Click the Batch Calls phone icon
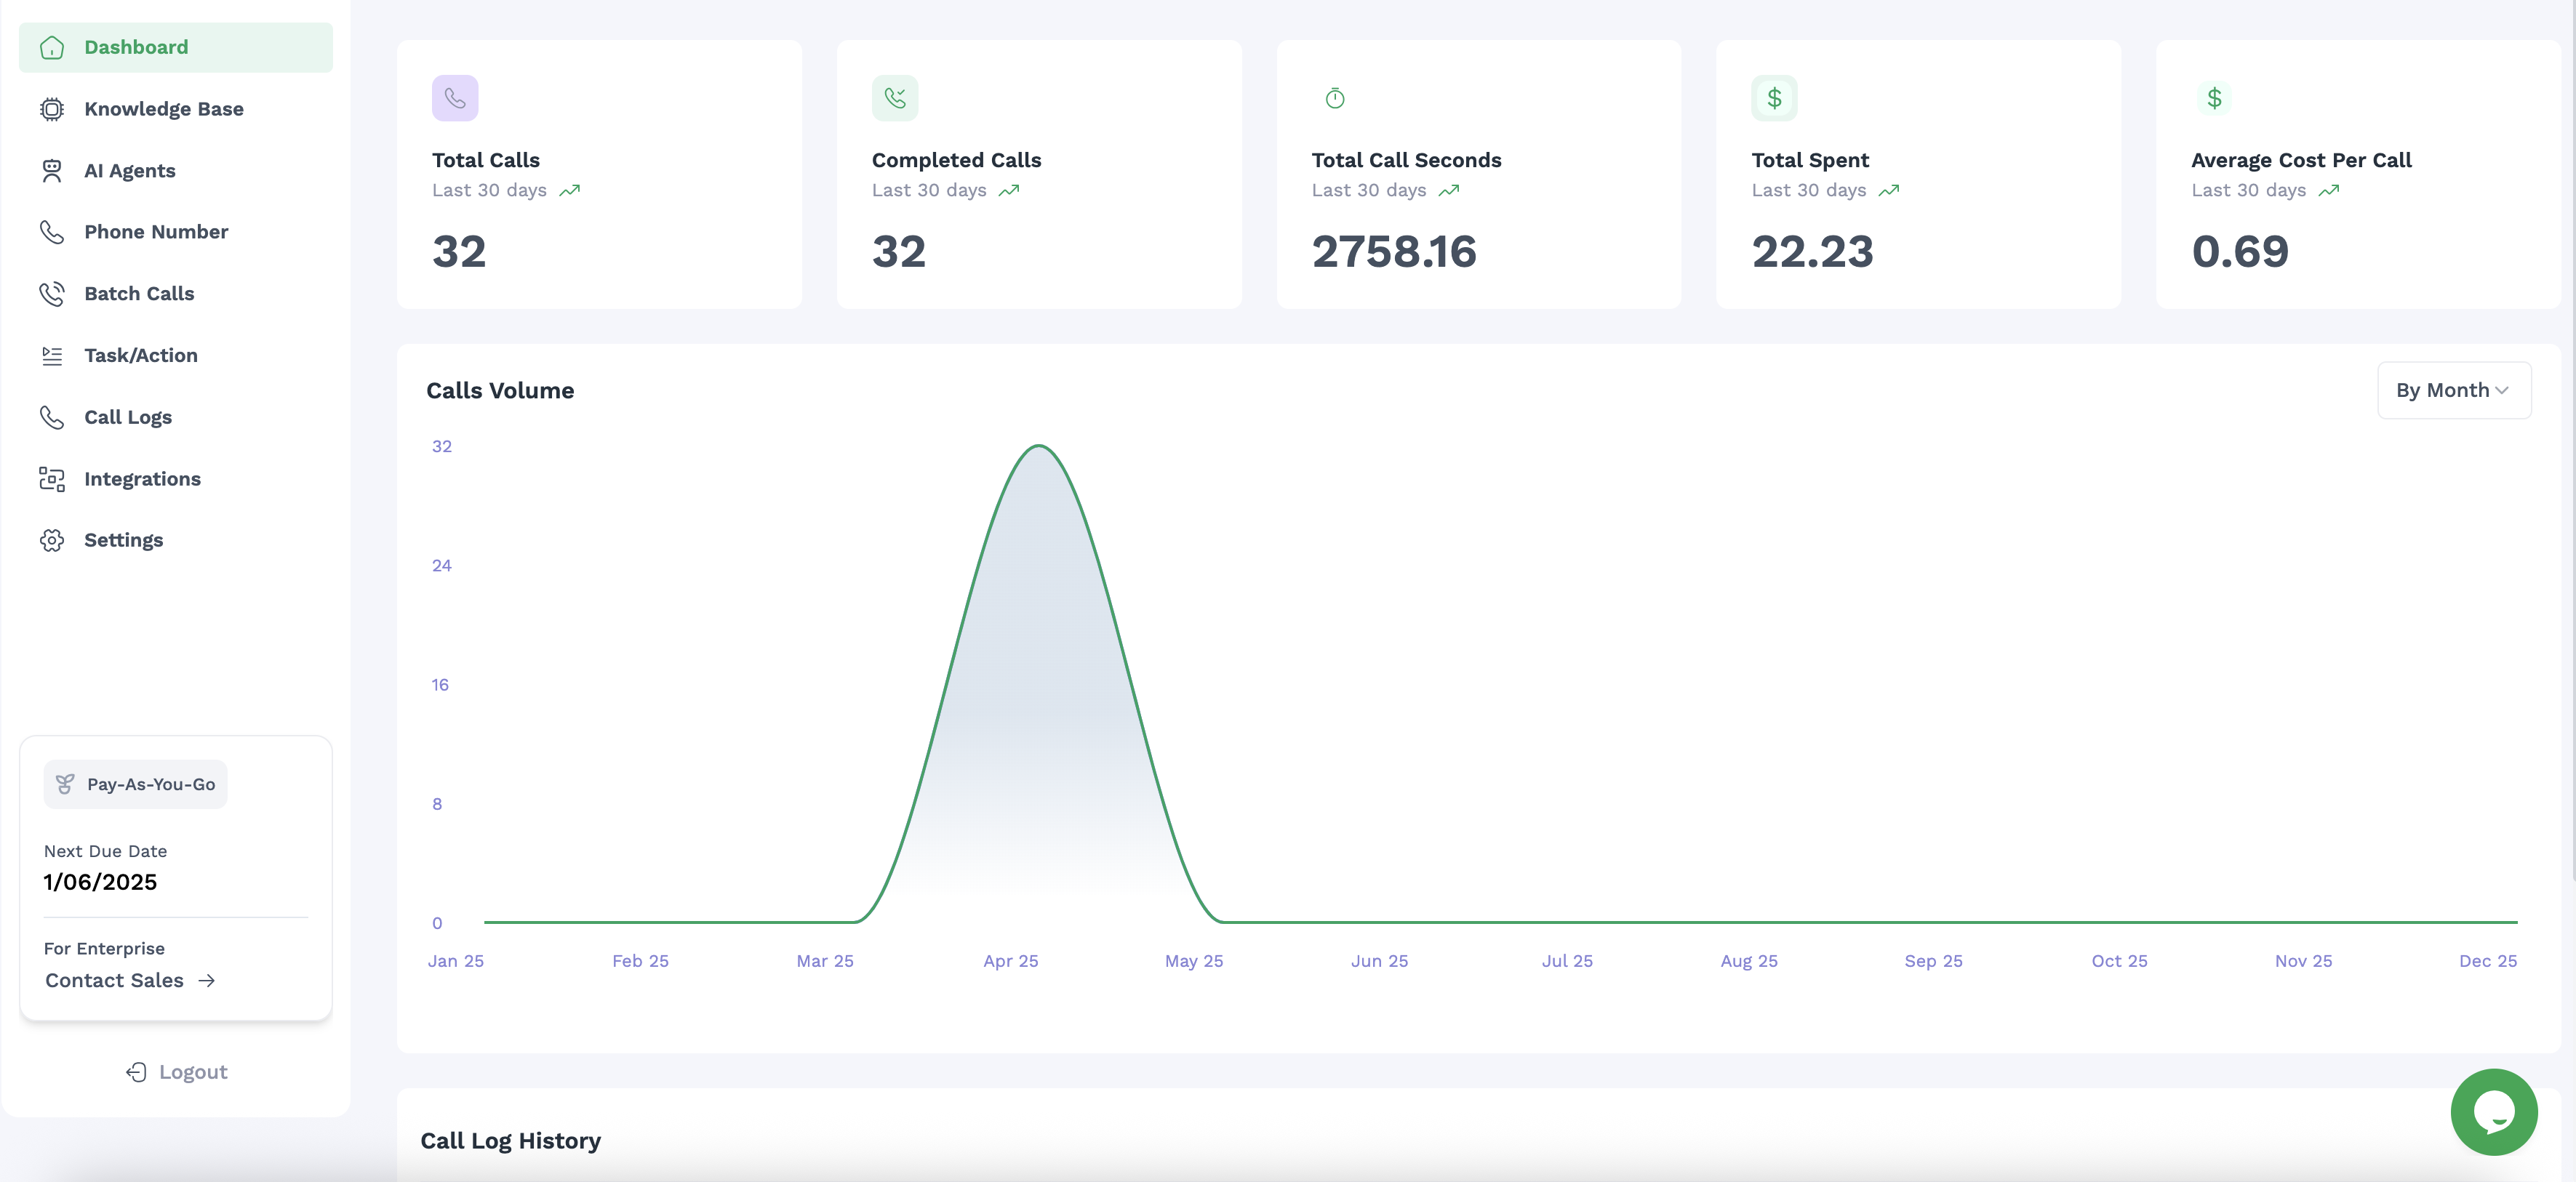Image resolution: width=2576 pixels, height=1182 pixels. click(x=52, y=294)
